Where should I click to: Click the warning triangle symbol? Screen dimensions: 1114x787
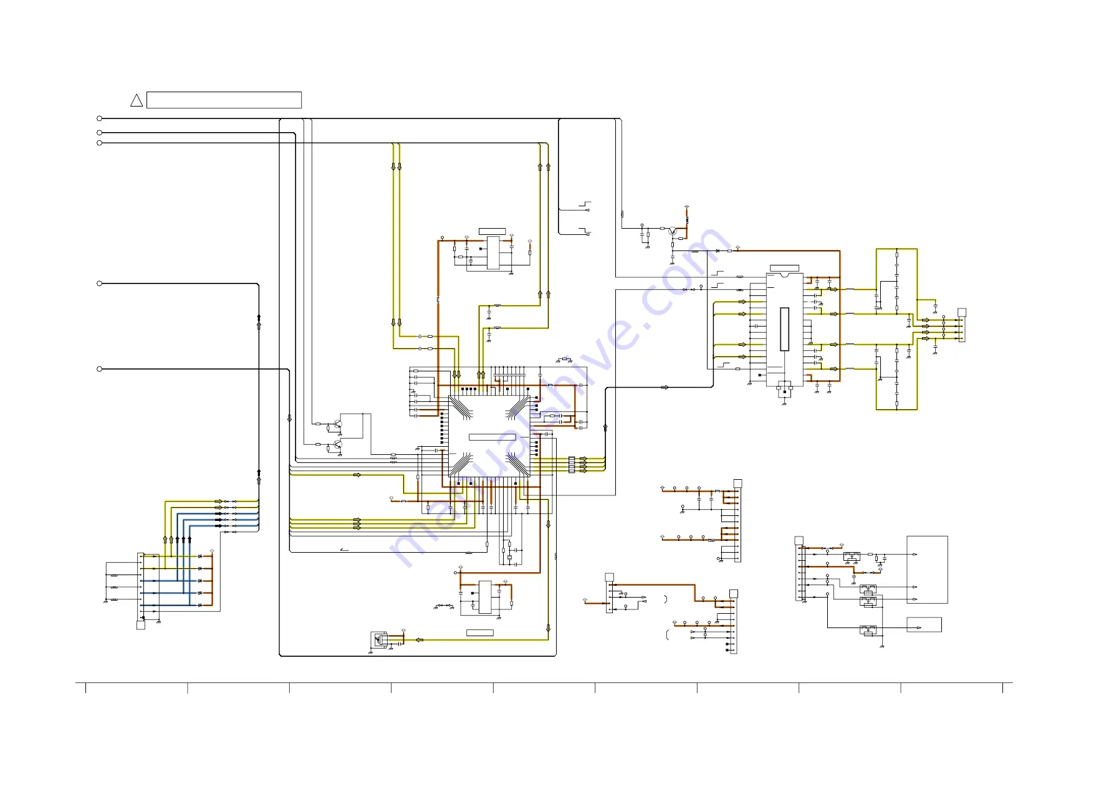pos(137,100)
